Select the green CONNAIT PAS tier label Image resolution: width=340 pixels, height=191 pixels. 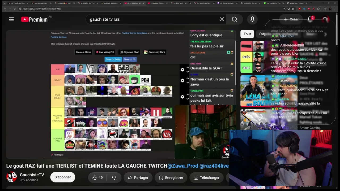pos(58,140)
